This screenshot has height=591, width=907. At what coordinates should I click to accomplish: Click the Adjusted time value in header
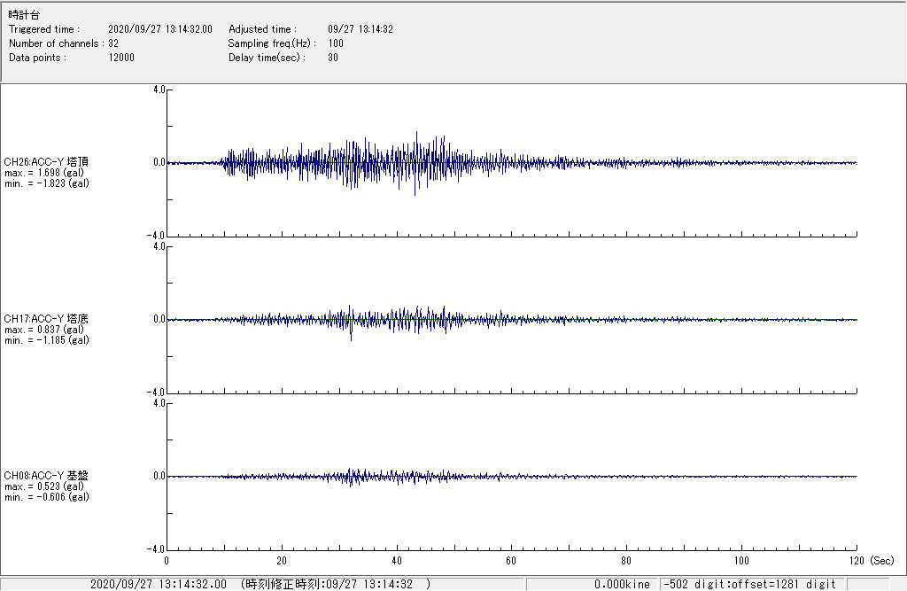click(x=360, y=29)
